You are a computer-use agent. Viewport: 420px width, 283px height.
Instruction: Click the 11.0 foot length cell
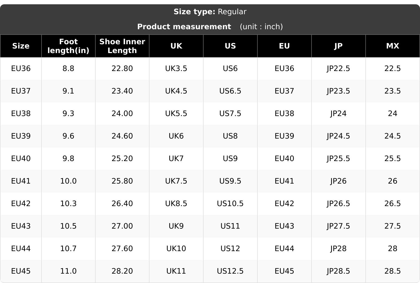tap(68, 271)
